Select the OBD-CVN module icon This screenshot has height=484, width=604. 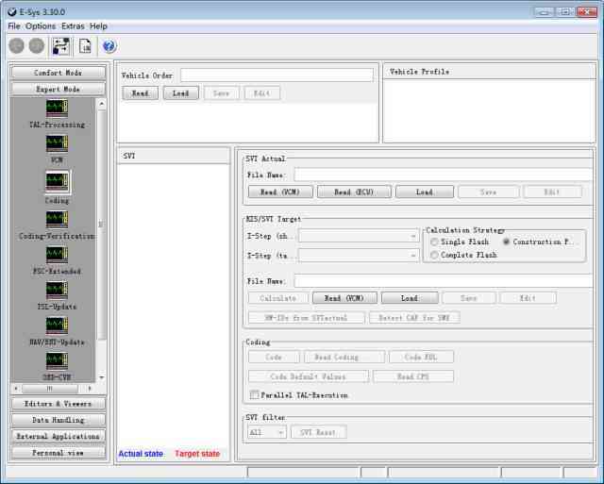pos(57,361)
